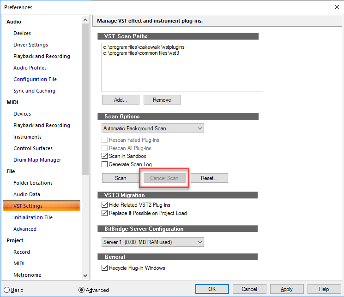Select Folder Locations under File
Image resolution: width=344 pixels, height=297 pixels.
coord(33,183)
